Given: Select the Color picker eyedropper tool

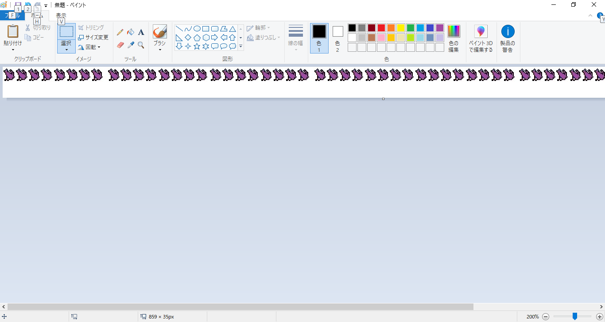Looking at the screenshot, I should click(x=131, y=45).
